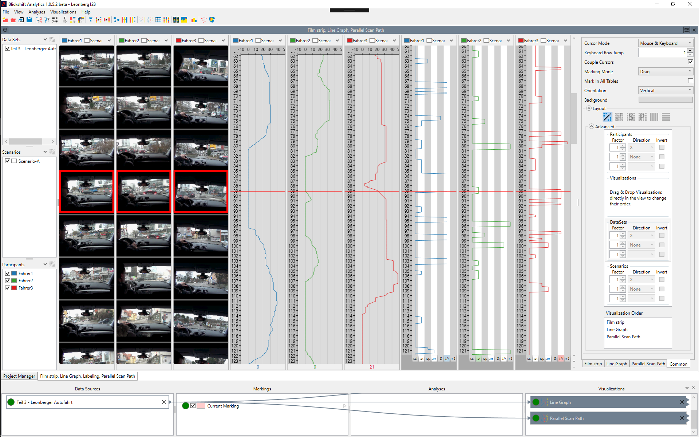Expand the Data Sets panel chevron

(45, 39)
